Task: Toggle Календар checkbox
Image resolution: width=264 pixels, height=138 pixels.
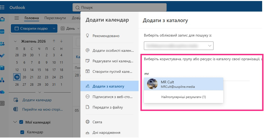Action: coord(22,132)
